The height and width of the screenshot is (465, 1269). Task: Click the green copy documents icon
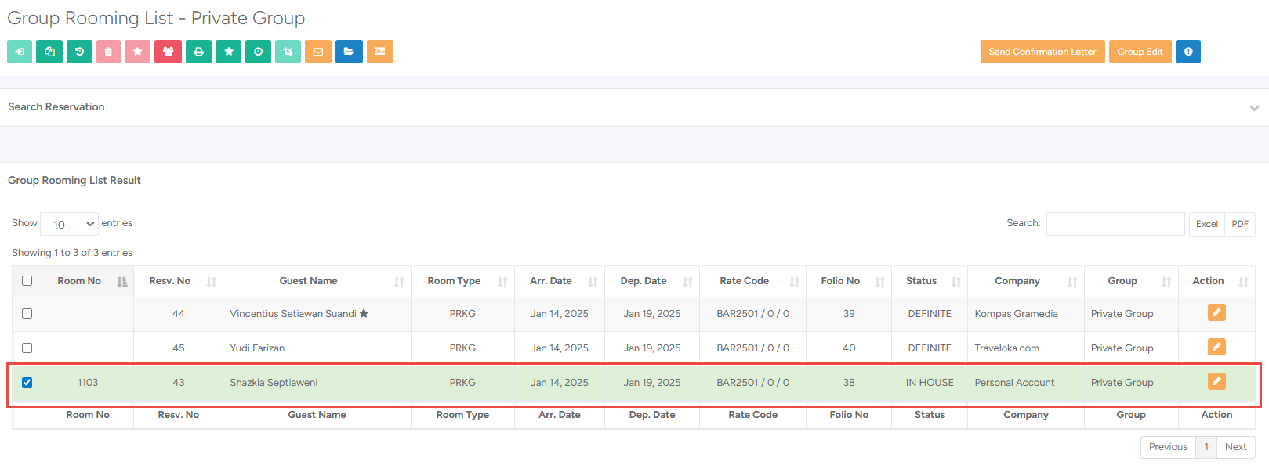click(x=49, y=52)
